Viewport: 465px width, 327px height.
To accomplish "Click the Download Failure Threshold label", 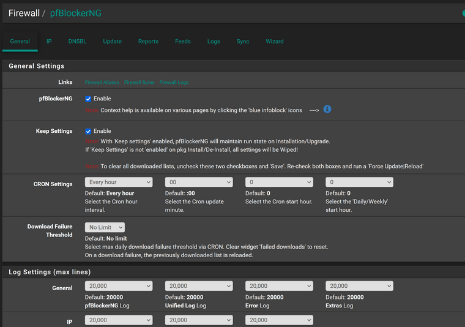I will (50, 231).
